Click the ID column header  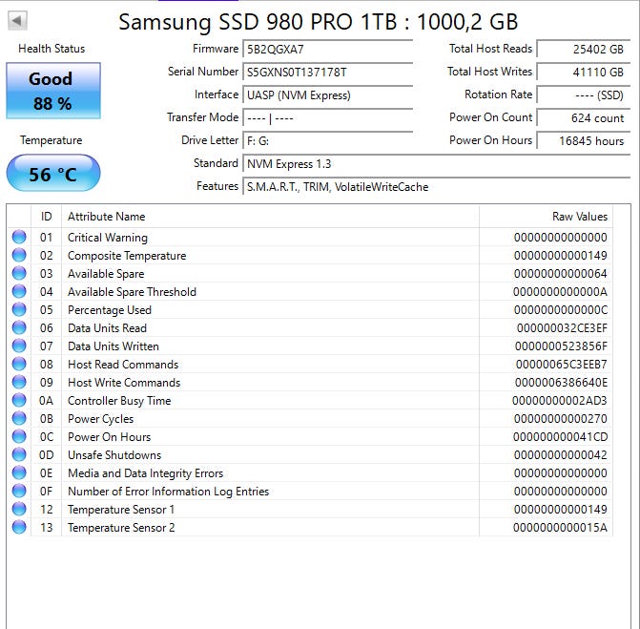coord(46,216)
